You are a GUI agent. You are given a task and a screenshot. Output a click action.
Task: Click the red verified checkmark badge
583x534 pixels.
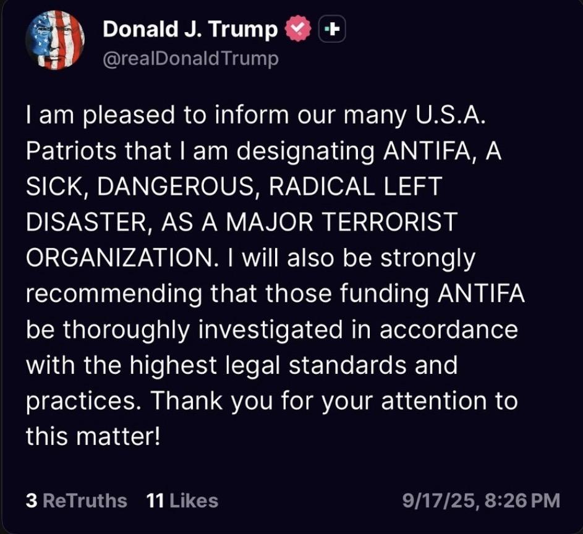[296, 30]
